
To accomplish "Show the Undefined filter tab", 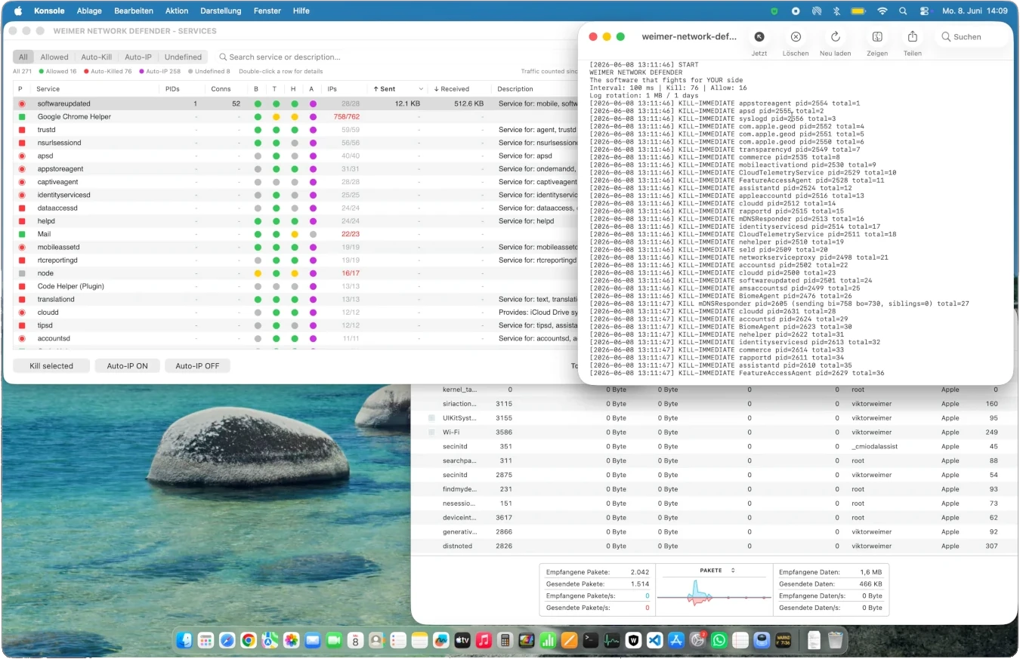I will (183, 57).
